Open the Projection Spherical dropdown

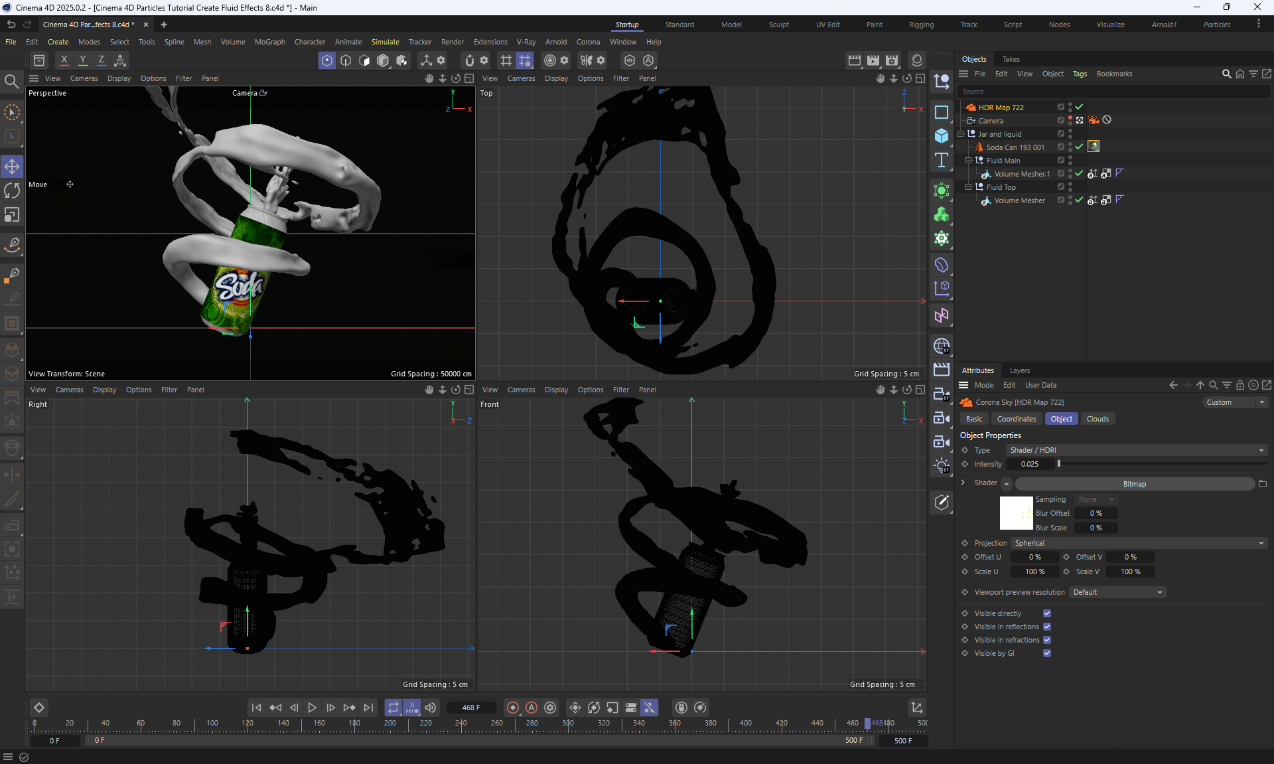[x=1138, y=543]
